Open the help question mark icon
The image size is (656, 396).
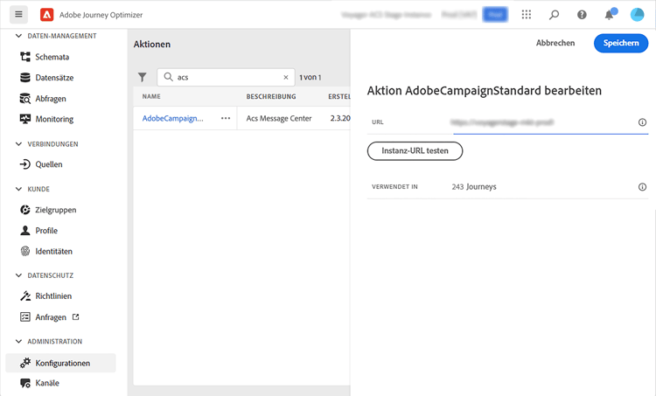tap(582, 15)
